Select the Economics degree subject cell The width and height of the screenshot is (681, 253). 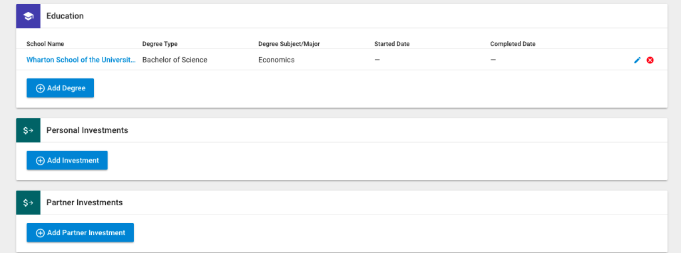[x=276, y=60]
